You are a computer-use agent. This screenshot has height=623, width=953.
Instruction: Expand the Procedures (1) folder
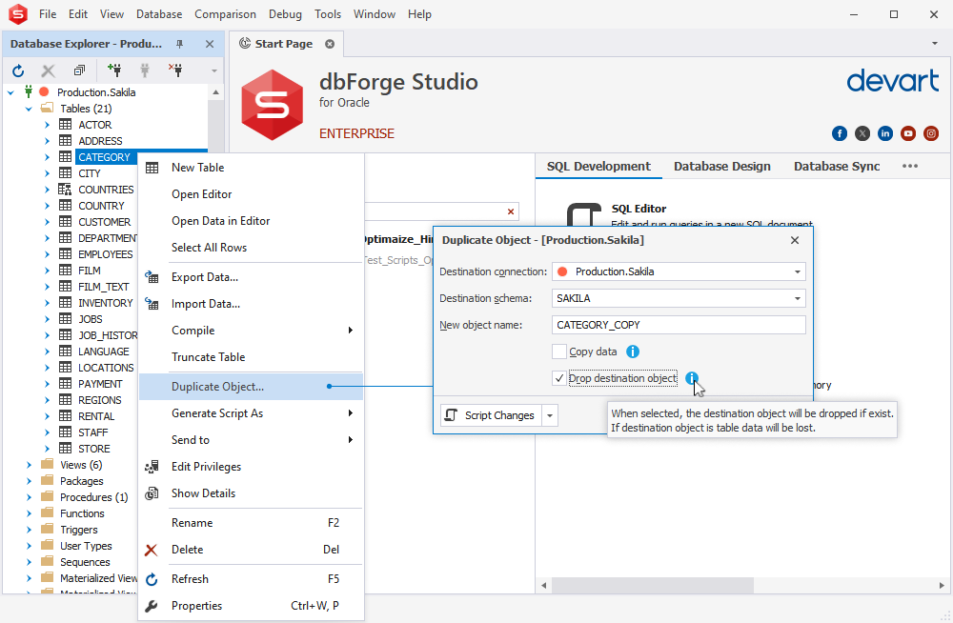pos(29,497)
